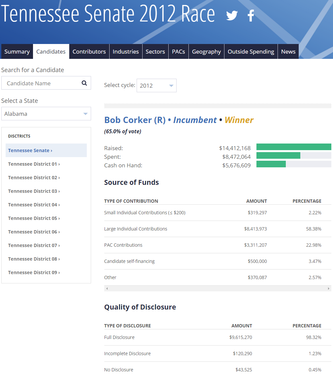Select the Outside Spending tab

tap(251, 52)
